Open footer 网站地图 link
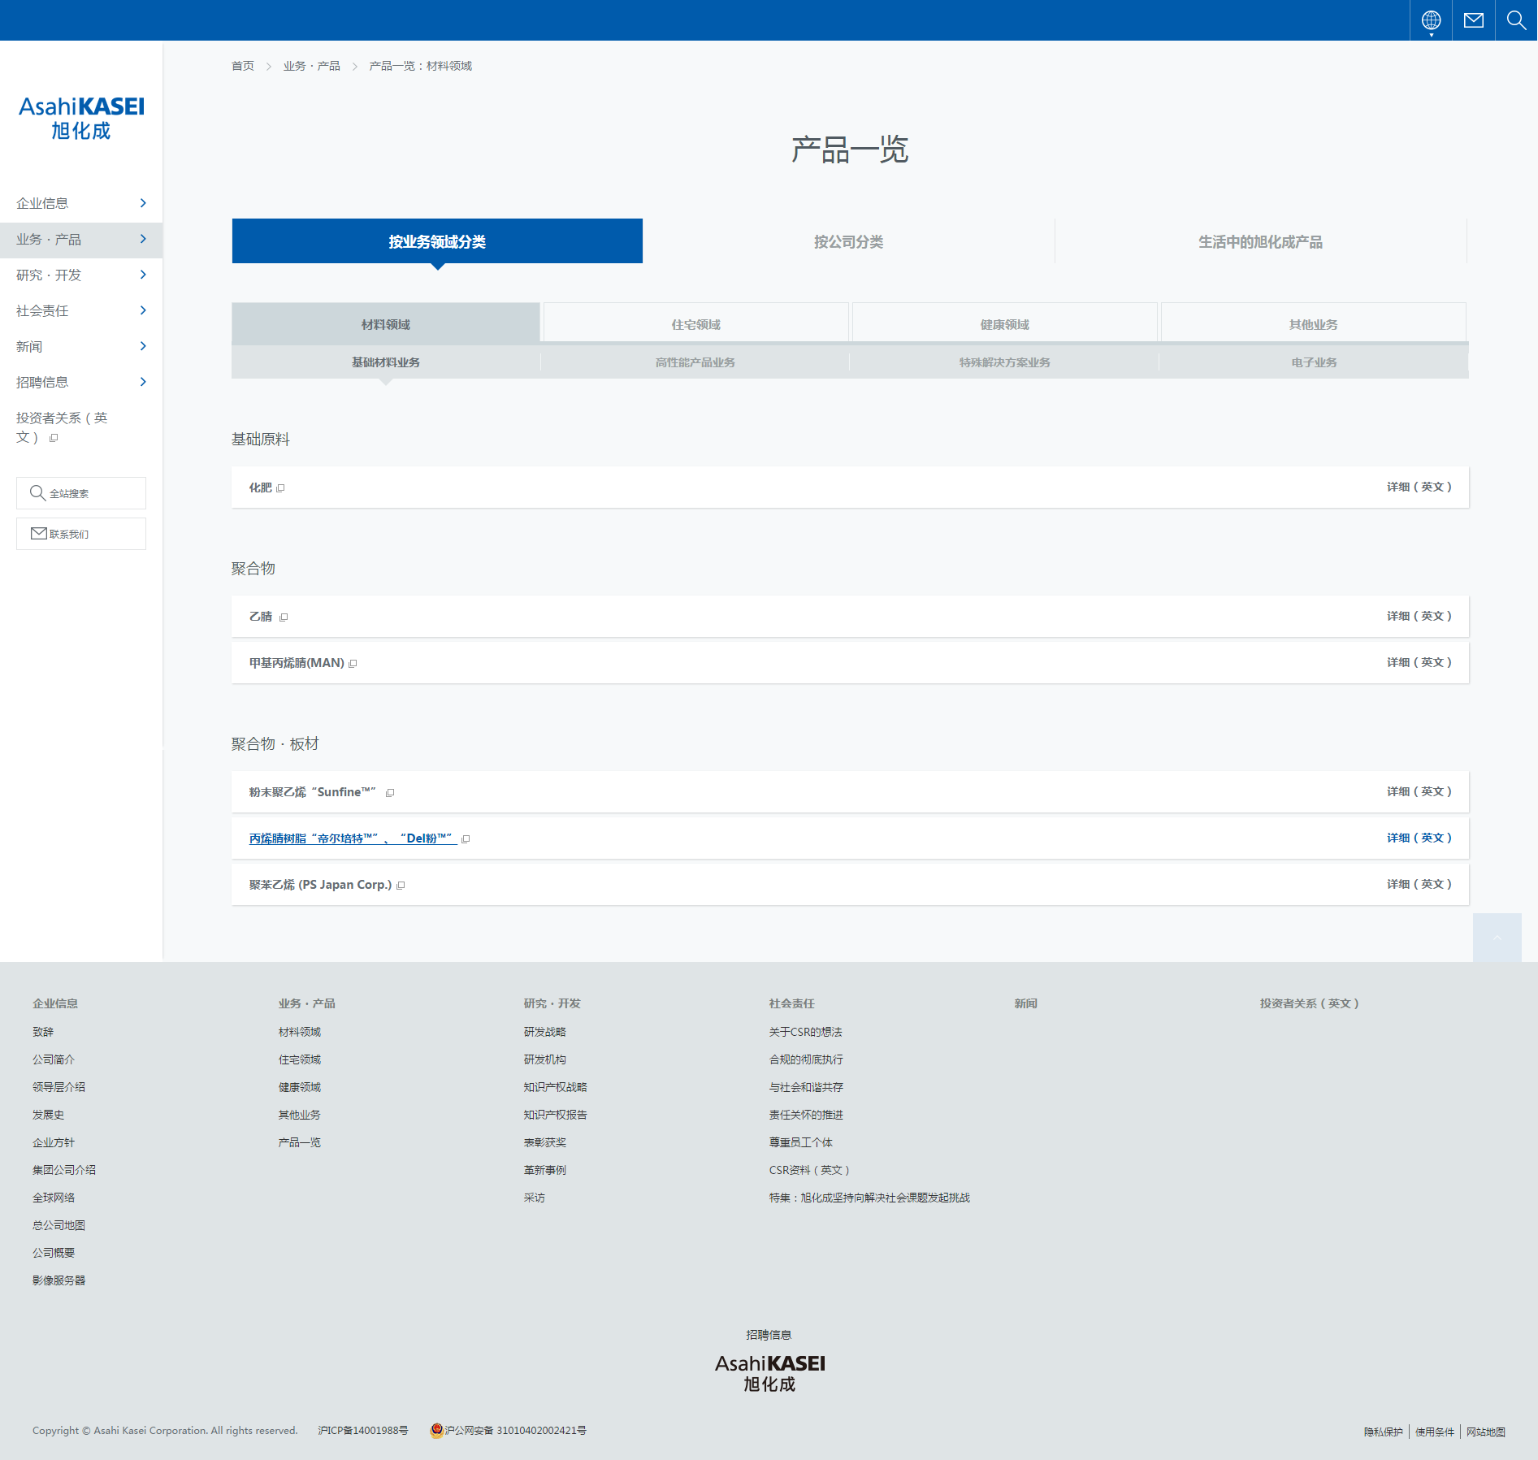Image resolution: width=1538 pixels, height=1460 pixels. pos(1486,1432)
